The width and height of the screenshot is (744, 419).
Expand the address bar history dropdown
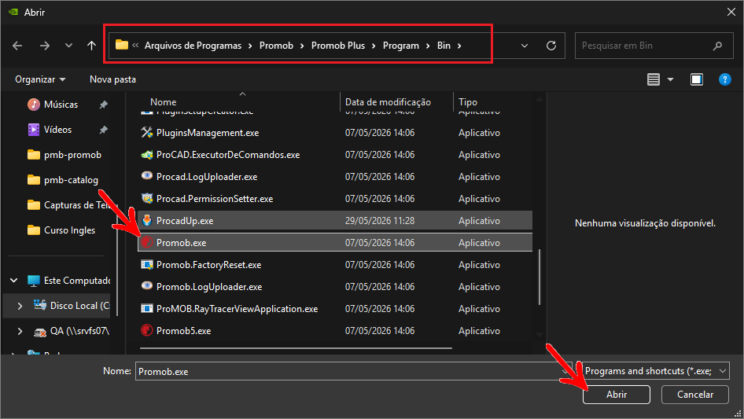click(x=525, y=46)
